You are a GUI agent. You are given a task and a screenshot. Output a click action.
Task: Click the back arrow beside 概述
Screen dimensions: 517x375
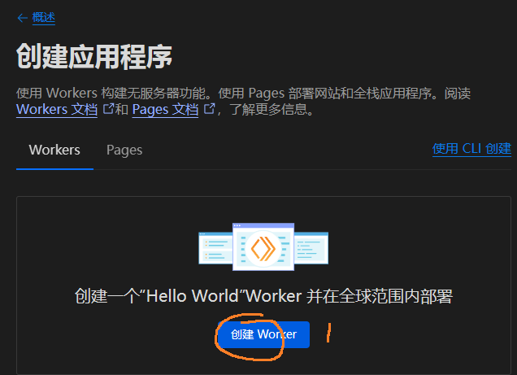22,18
